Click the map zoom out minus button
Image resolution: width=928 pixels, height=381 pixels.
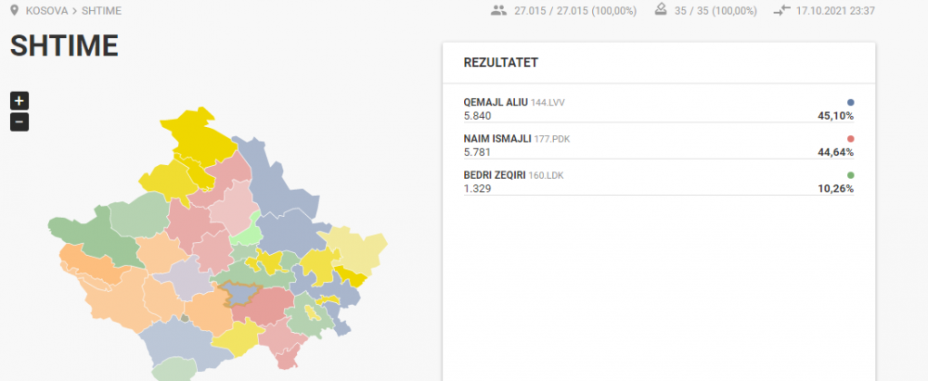(x=19, y=121)
